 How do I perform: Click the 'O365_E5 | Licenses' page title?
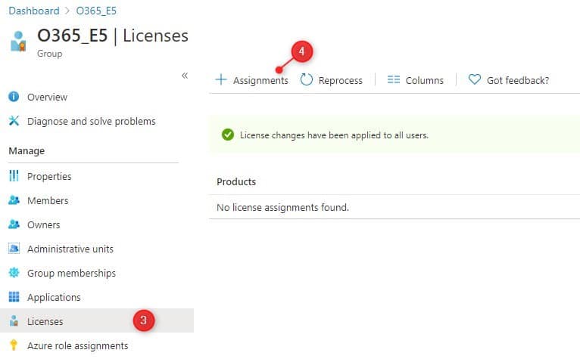(113, 36)
